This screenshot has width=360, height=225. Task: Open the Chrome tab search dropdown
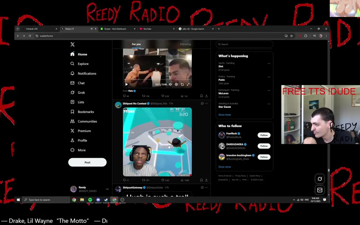[x=17, y=29]
